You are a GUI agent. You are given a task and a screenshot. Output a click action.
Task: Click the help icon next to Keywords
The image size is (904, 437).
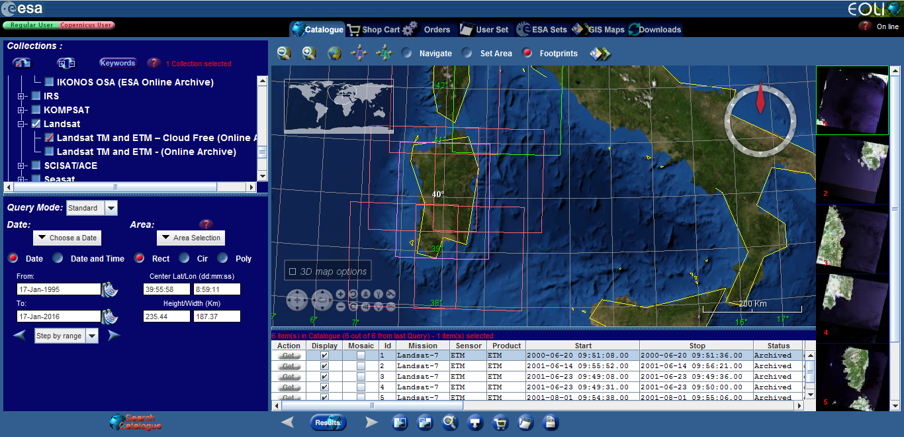[x=154, y=64]
